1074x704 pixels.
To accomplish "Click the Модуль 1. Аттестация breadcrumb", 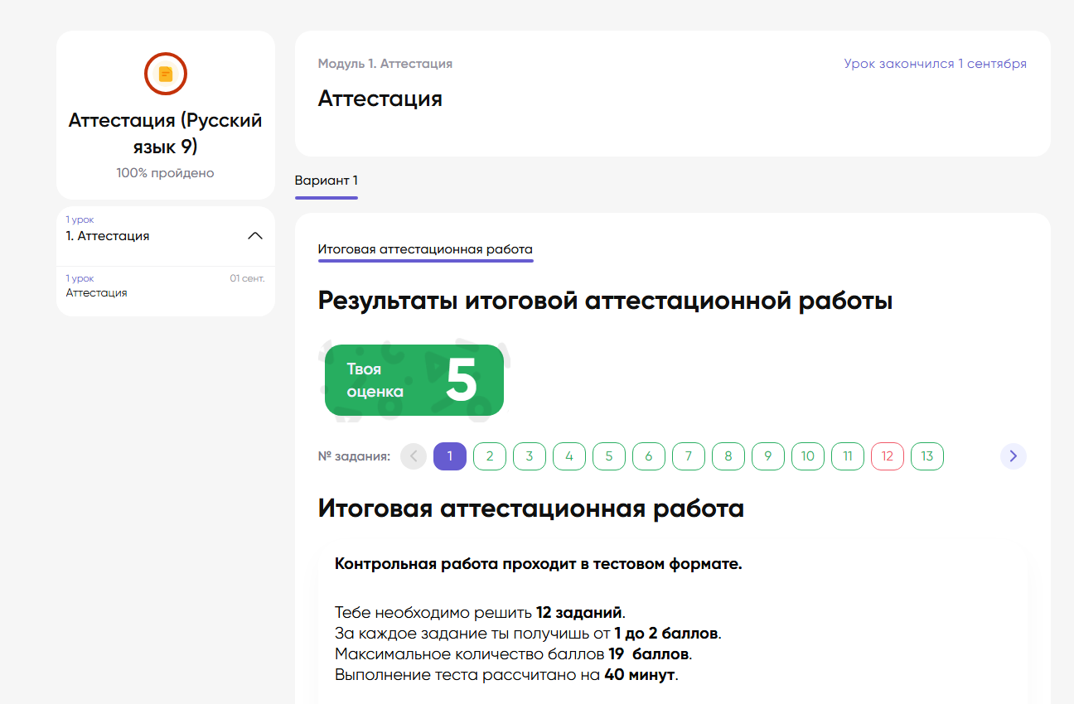I will [385, 64].
